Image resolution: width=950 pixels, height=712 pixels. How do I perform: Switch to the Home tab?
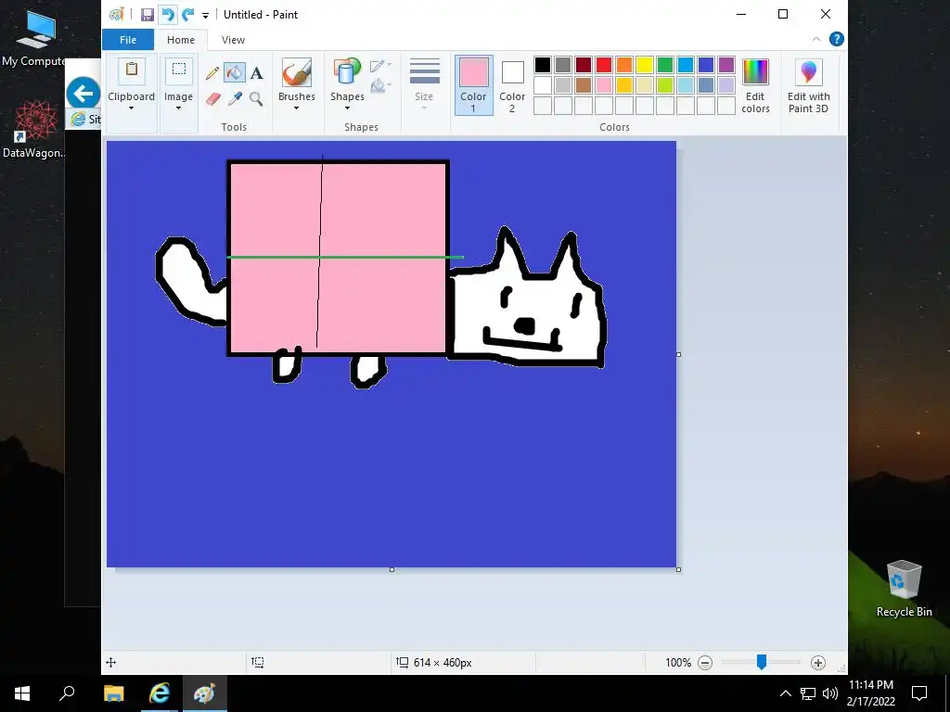point(181,40)
